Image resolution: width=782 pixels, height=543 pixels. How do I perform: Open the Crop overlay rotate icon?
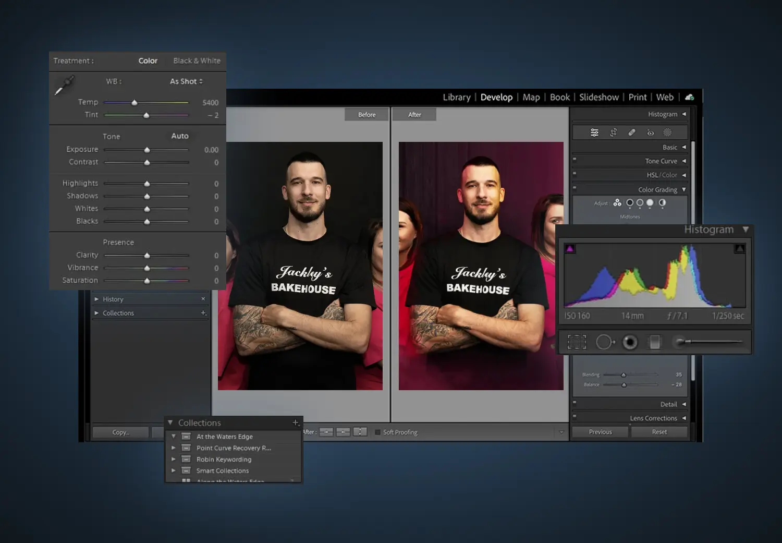[614, 132]
